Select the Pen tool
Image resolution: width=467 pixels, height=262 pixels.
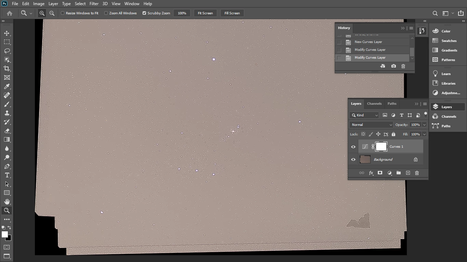[x=7, y=166]
